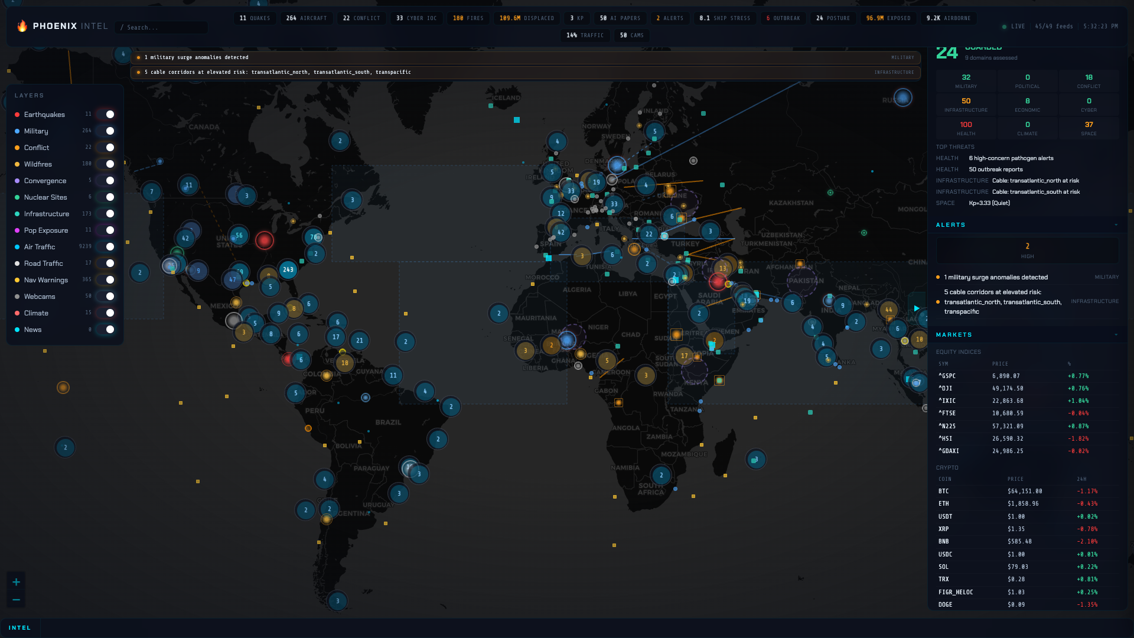Click the map zoom-in plus icon

pos(16,581)
